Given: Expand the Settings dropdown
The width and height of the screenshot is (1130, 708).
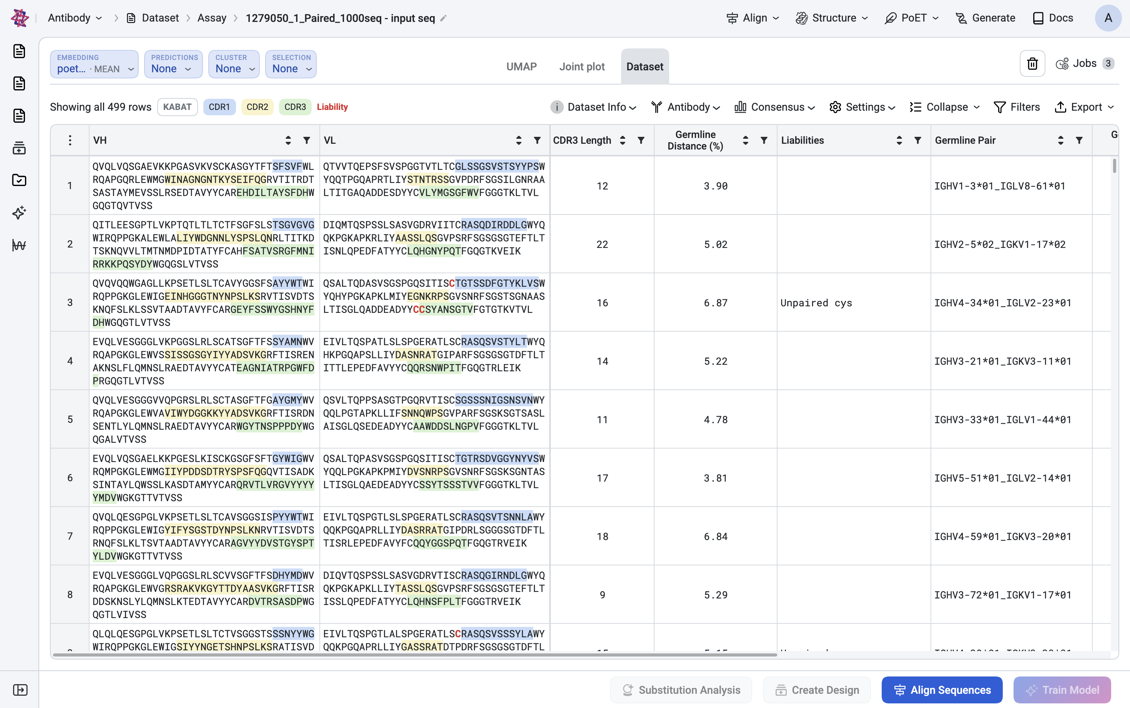Looking at the screenshot, I should (862, 107).
